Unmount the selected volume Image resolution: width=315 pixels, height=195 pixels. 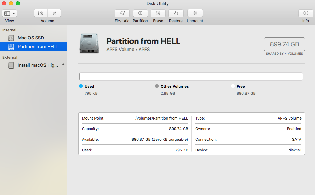195,13
